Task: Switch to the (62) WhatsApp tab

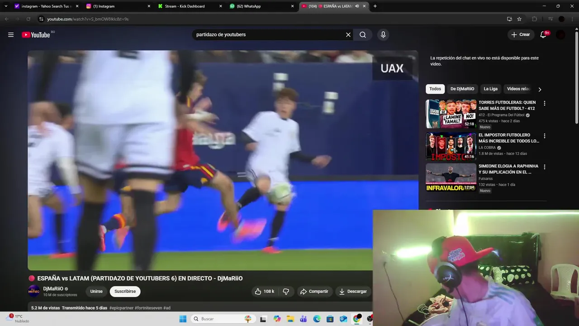Action: 262,6
